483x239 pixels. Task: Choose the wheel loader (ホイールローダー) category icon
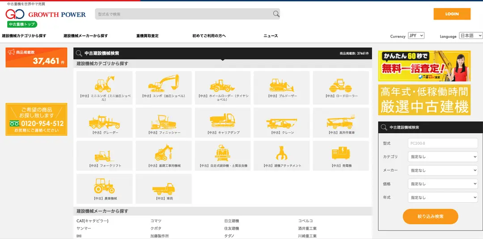222,85
